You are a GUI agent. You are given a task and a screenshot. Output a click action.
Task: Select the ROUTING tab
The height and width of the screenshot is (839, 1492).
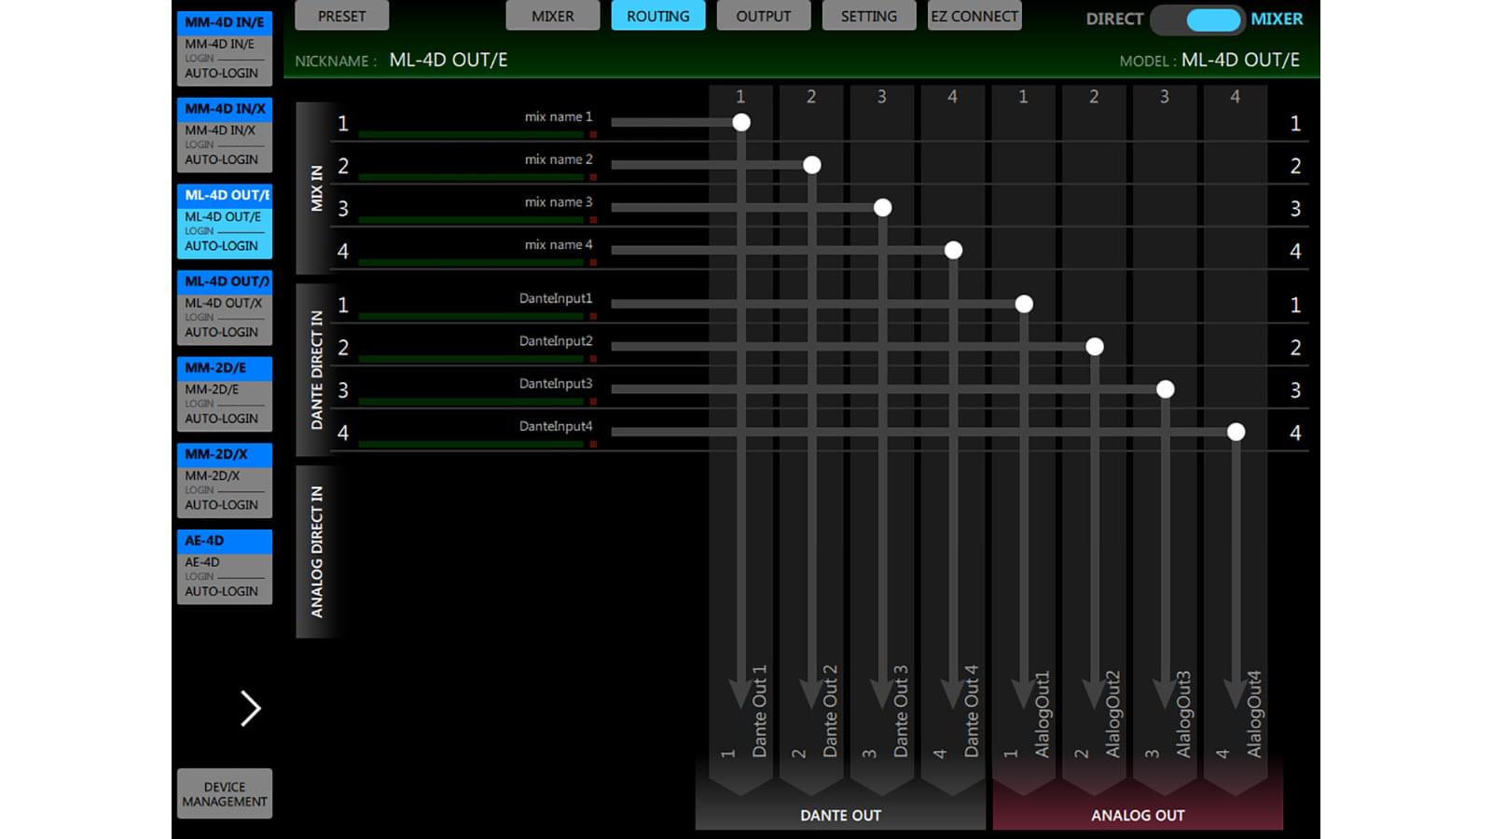(657, 16)
